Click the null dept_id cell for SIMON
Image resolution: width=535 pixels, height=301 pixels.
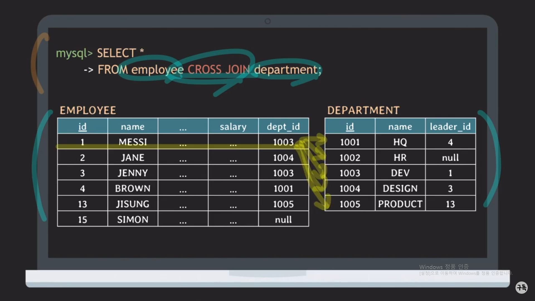tap(283, 219)
